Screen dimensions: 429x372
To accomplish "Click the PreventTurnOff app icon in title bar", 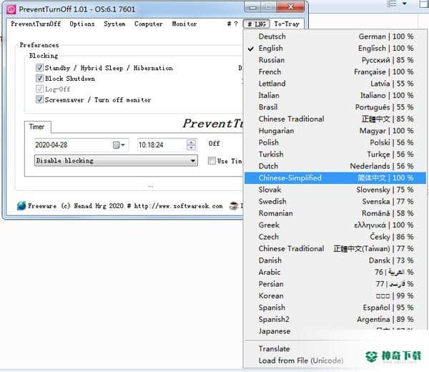I will (11, 9).
